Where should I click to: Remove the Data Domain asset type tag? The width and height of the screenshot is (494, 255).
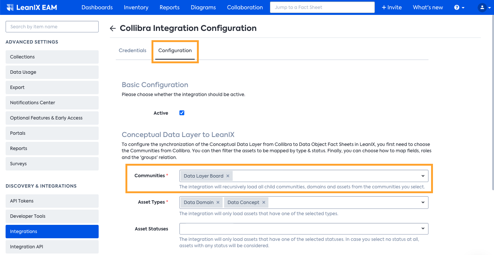coord(218,203)
